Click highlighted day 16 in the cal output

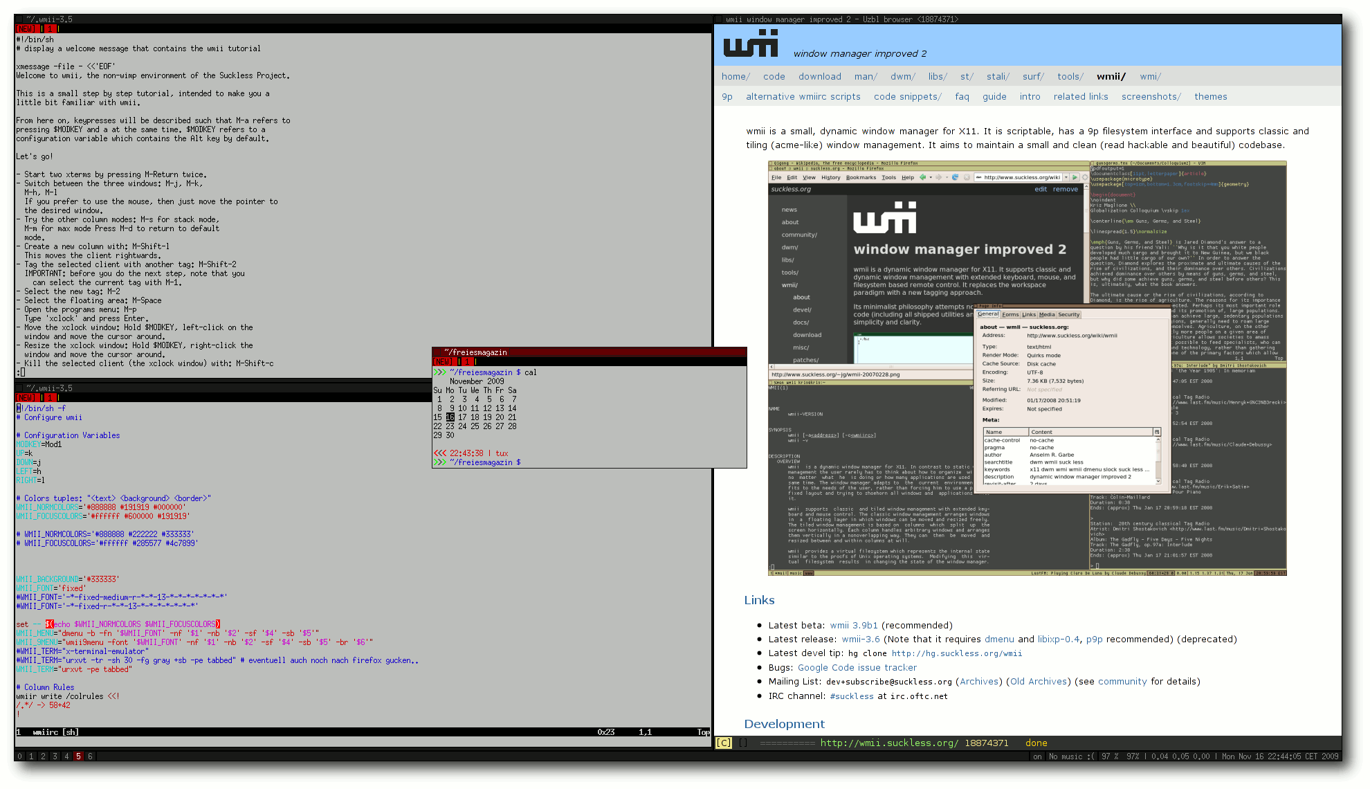[450, 417]
